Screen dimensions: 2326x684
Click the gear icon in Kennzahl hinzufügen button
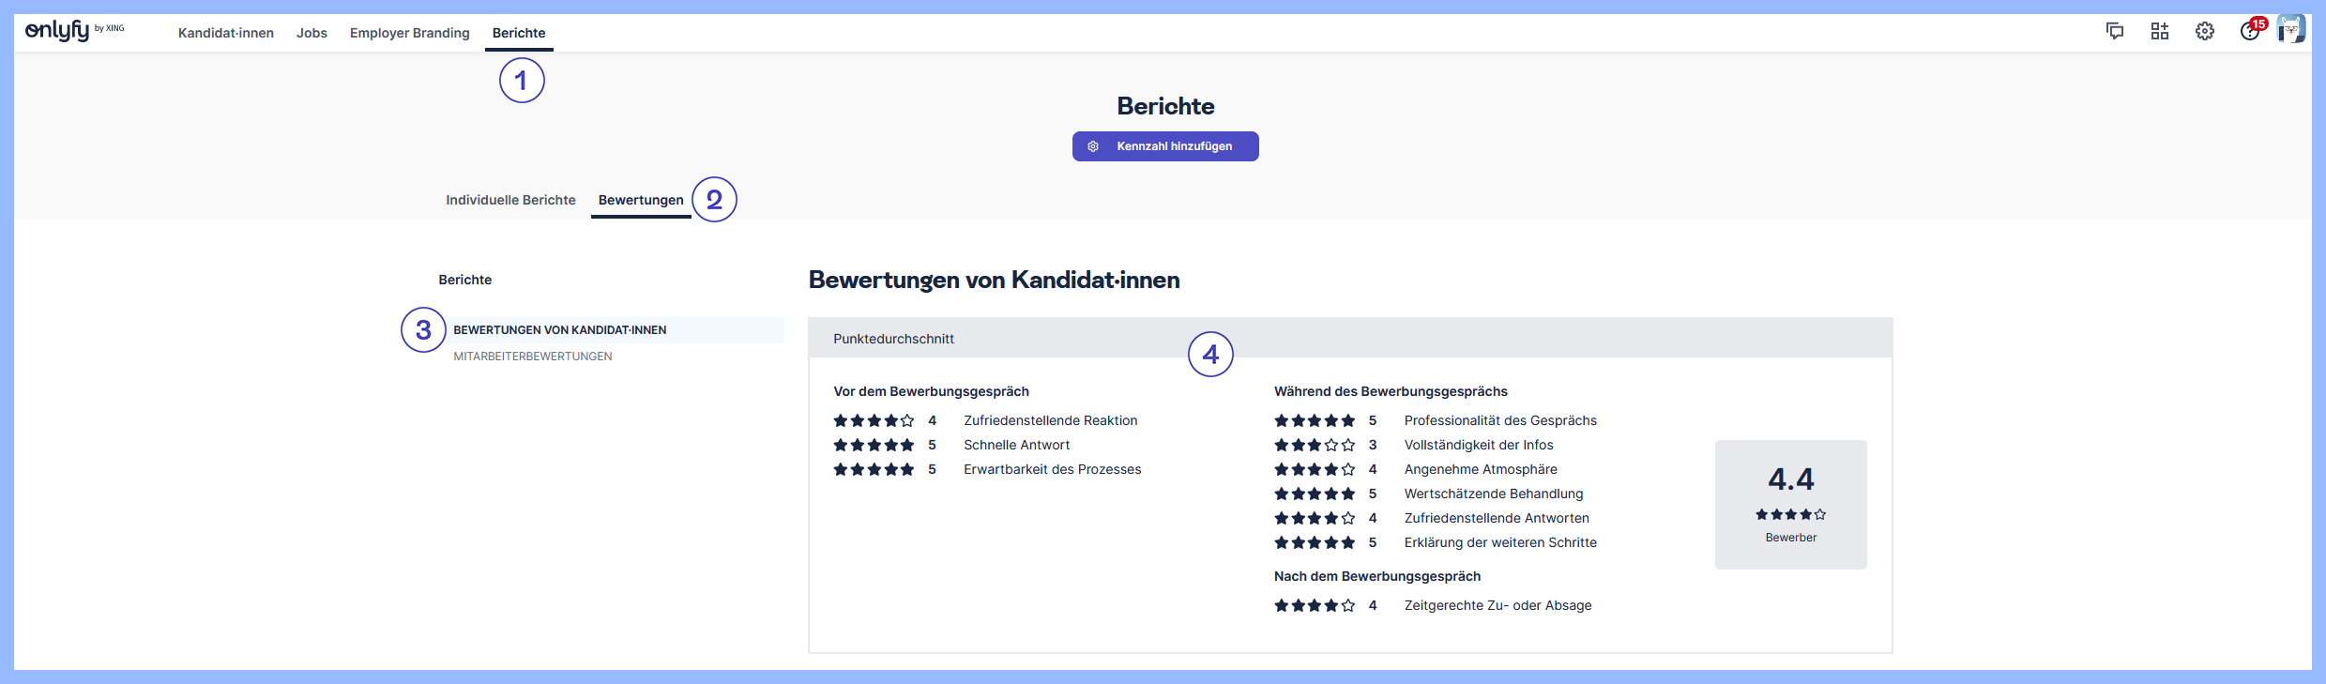(1093, 146)
